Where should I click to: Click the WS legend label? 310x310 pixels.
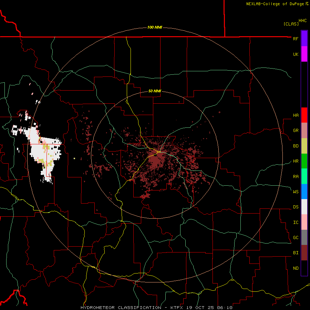coord(296,192)
